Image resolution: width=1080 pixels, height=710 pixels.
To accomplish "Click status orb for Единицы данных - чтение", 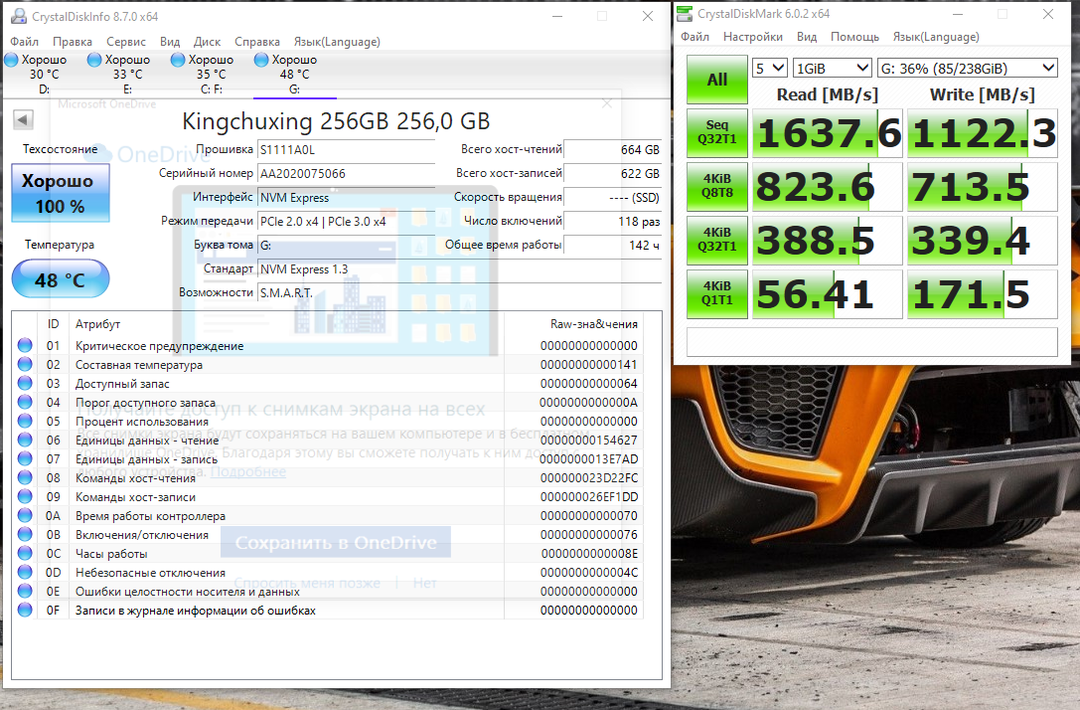I will coord(25,440).
